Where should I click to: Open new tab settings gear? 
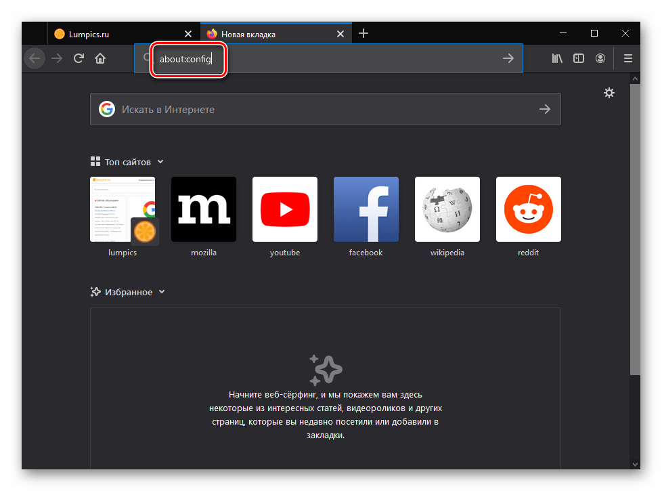(x=609, y=93)
